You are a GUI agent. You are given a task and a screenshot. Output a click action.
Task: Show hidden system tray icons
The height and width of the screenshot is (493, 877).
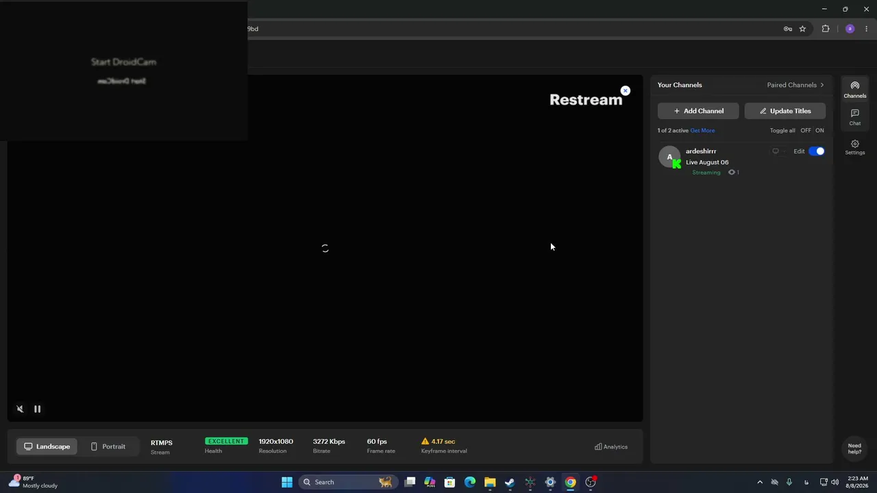760,482
